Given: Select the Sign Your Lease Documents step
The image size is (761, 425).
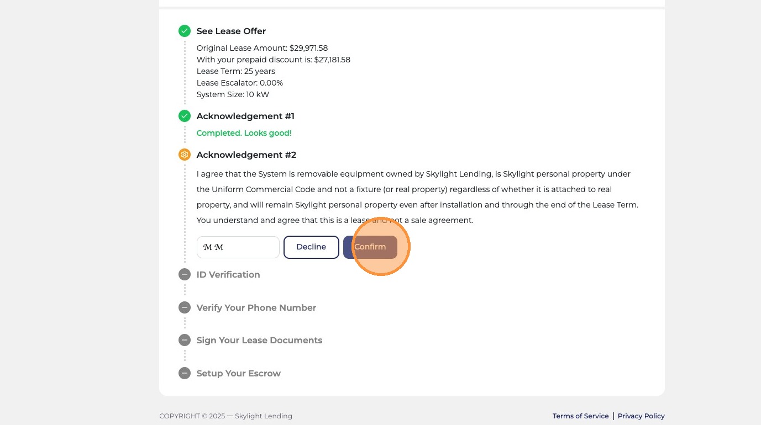Looking at the screenshot, I should pyautogui.click(x=259, y=341).
